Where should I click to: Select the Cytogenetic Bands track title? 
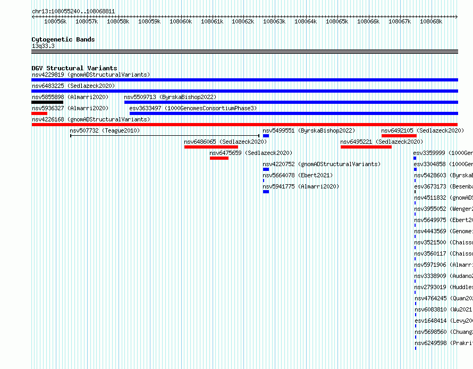point(63,39)
